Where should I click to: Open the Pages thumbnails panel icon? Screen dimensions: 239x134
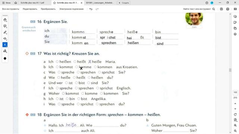(x=235, y=28)
